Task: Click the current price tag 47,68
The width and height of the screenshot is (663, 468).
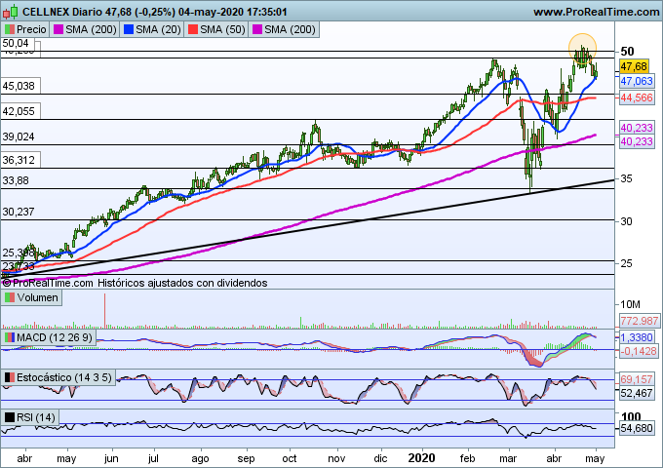Action: pos(634,66)
